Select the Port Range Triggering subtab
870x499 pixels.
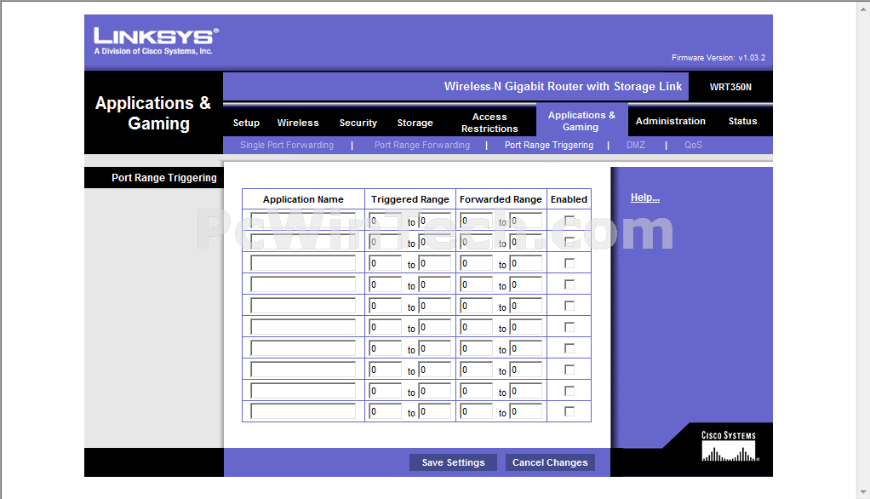549,145
